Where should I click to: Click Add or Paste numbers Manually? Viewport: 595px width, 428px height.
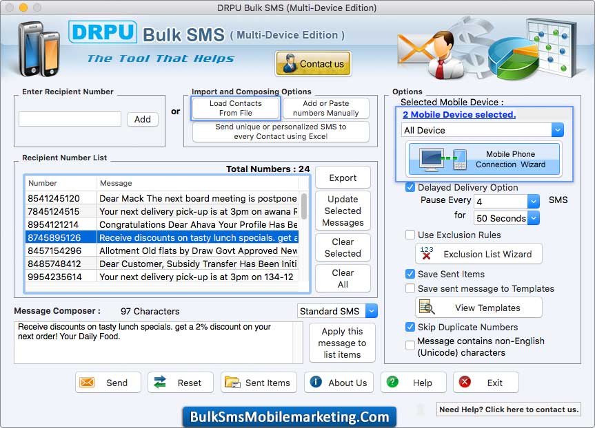tap(325, 108)
